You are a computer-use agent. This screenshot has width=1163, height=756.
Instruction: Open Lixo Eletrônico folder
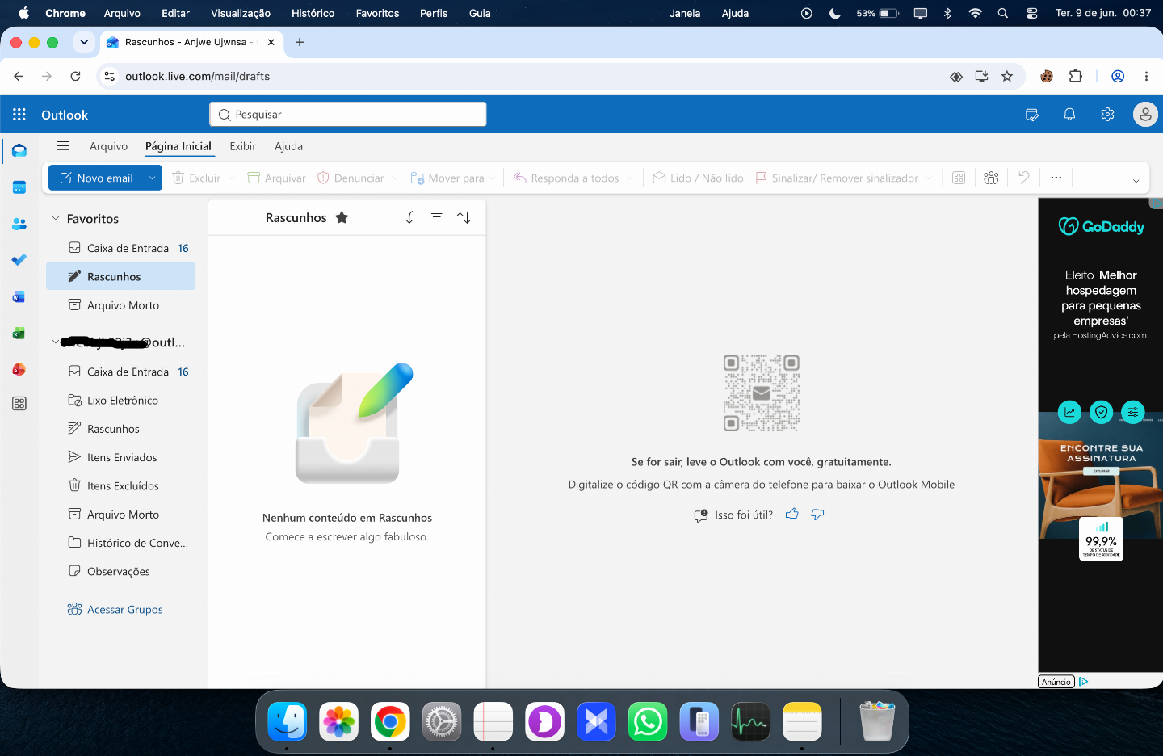coord(121,401)
